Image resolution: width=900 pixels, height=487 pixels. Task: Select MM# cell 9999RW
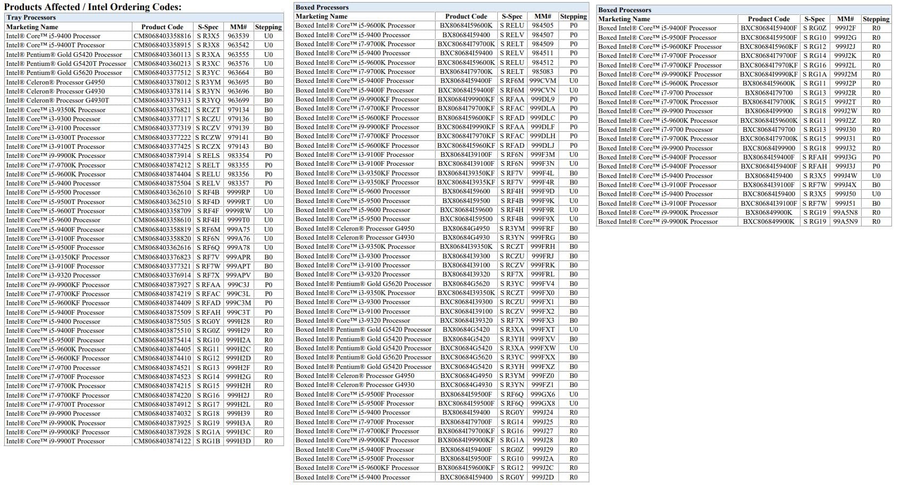point(238,211)
